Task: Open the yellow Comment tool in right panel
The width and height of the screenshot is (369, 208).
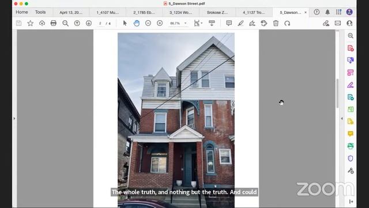Action: point(351,133)
